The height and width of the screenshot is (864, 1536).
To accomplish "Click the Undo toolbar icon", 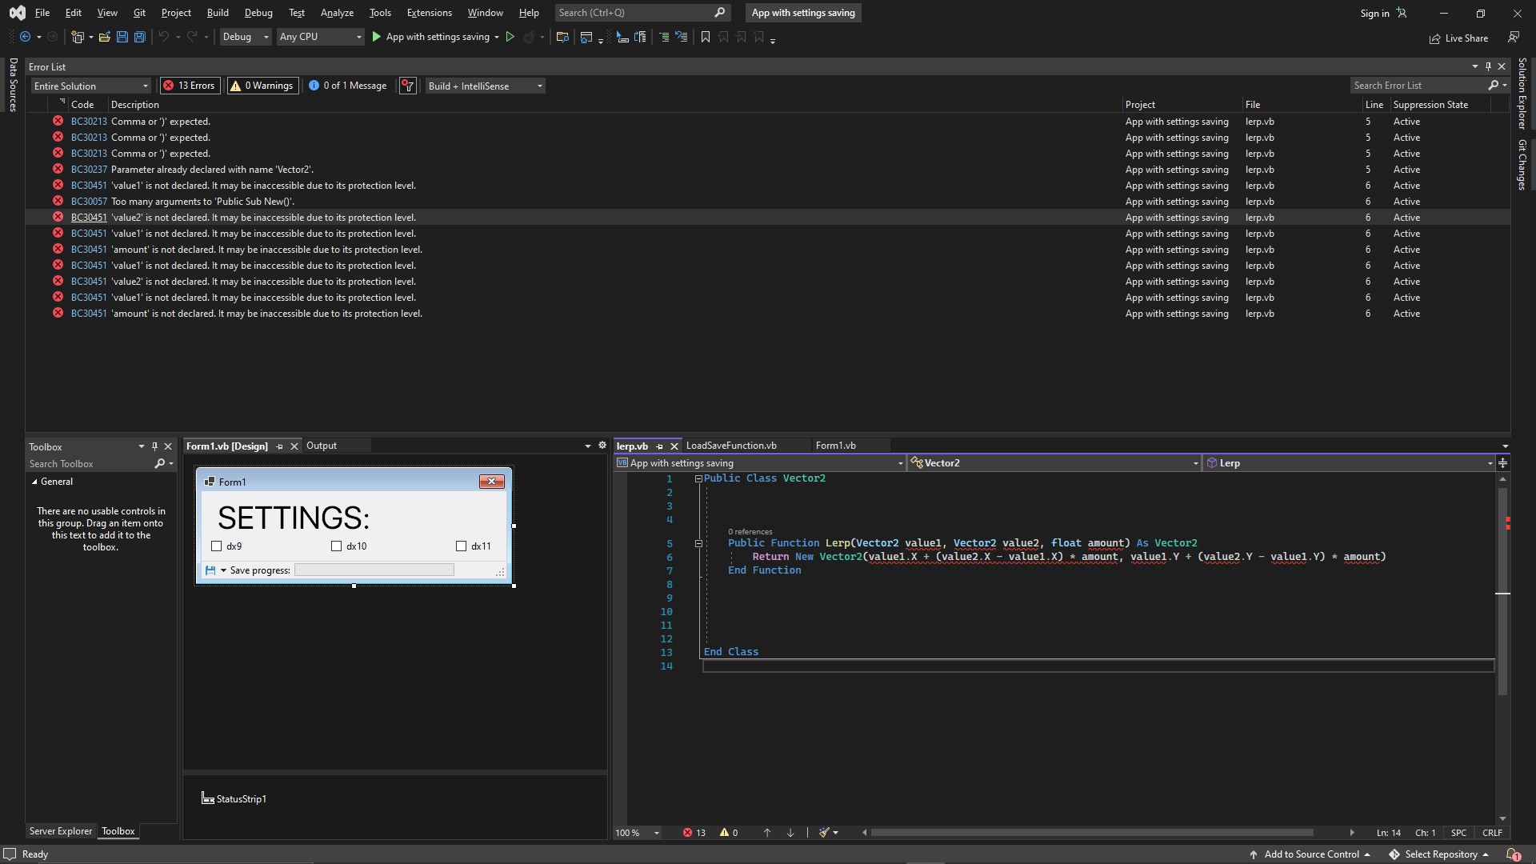I will pos(163,37).
